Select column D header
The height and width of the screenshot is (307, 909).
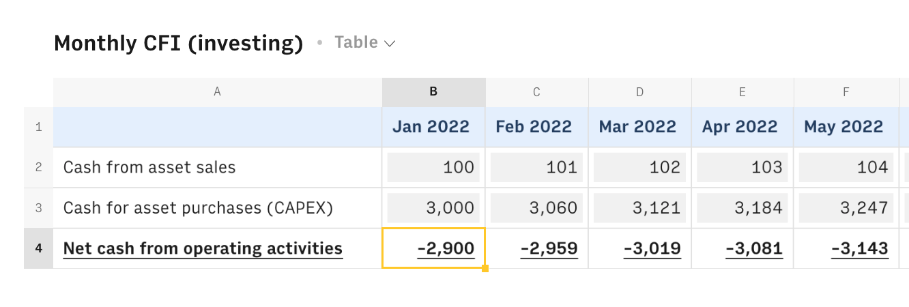639,92
